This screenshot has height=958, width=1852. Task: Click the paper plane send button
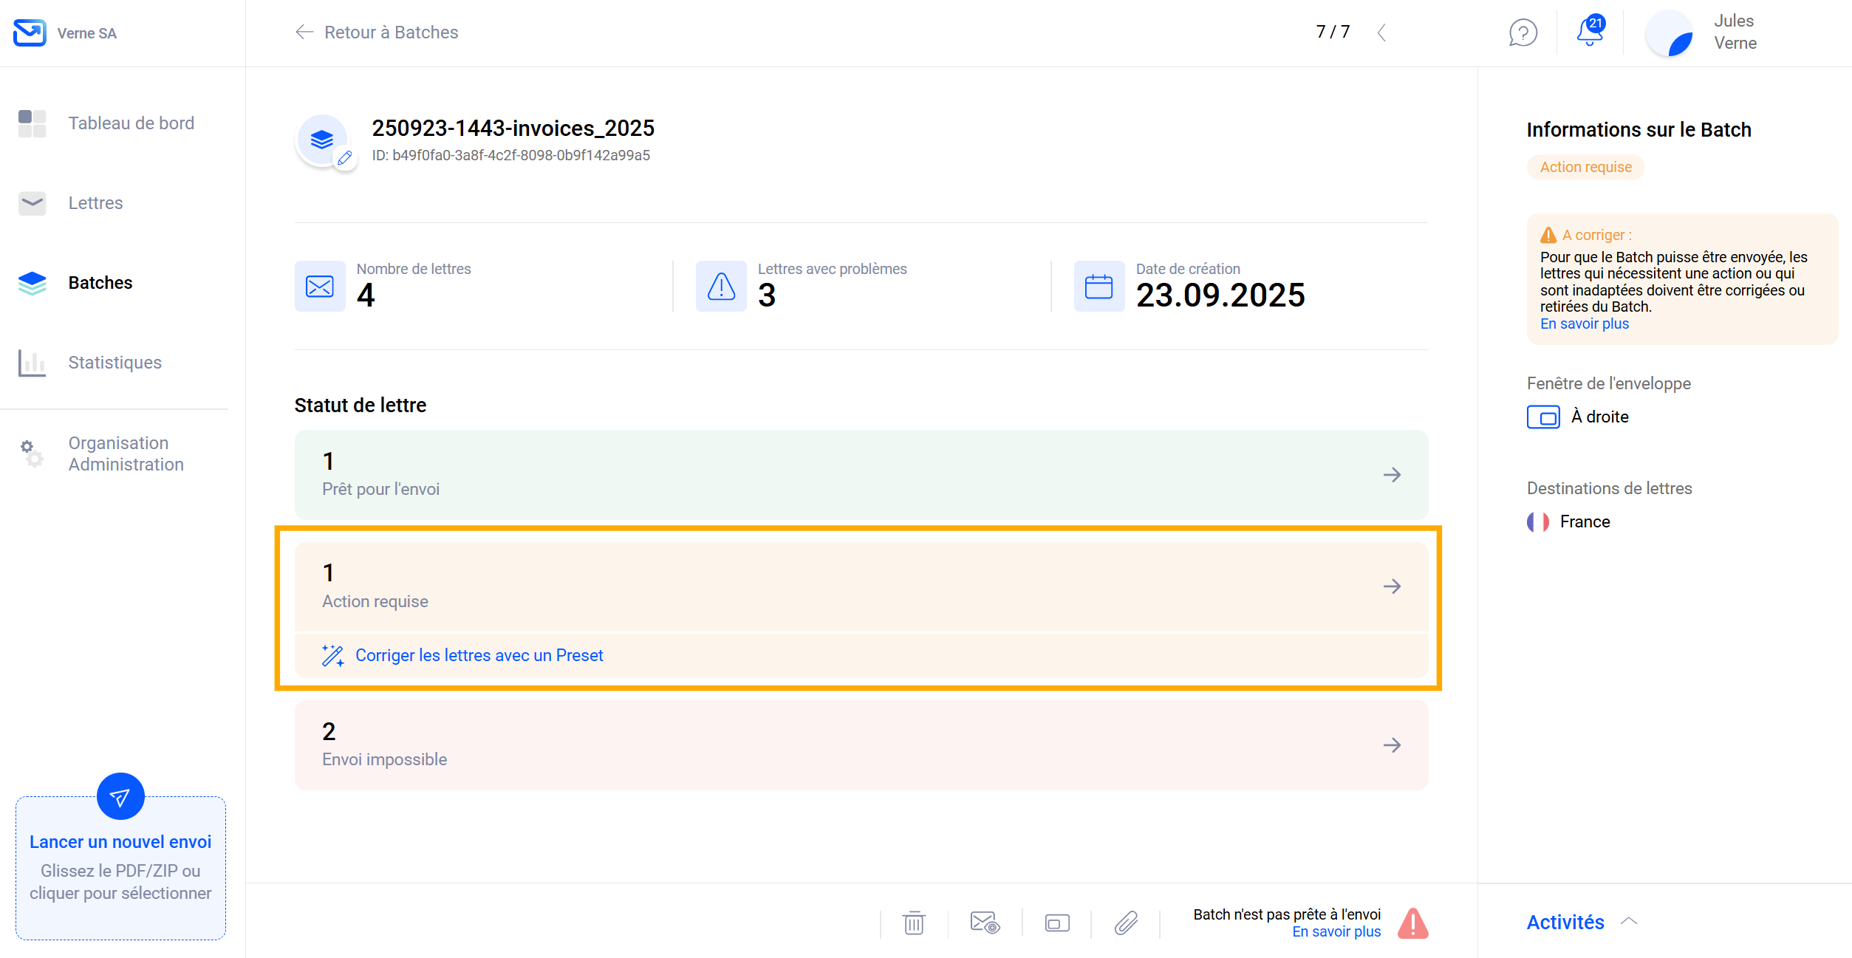click(120, 796)
